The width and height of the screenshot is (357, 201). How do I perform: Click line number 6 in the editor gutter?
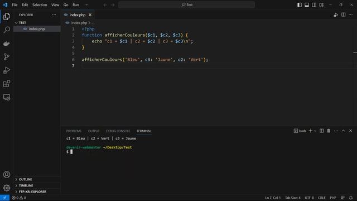tap(73, 60)
